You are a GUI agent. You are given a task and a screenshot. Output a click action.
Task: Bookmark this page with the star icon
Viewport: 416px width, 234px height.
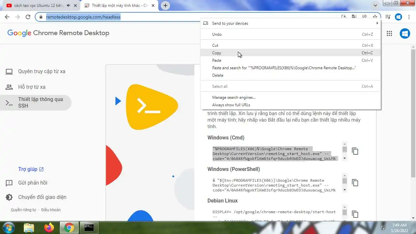click(x=375, y=17)
